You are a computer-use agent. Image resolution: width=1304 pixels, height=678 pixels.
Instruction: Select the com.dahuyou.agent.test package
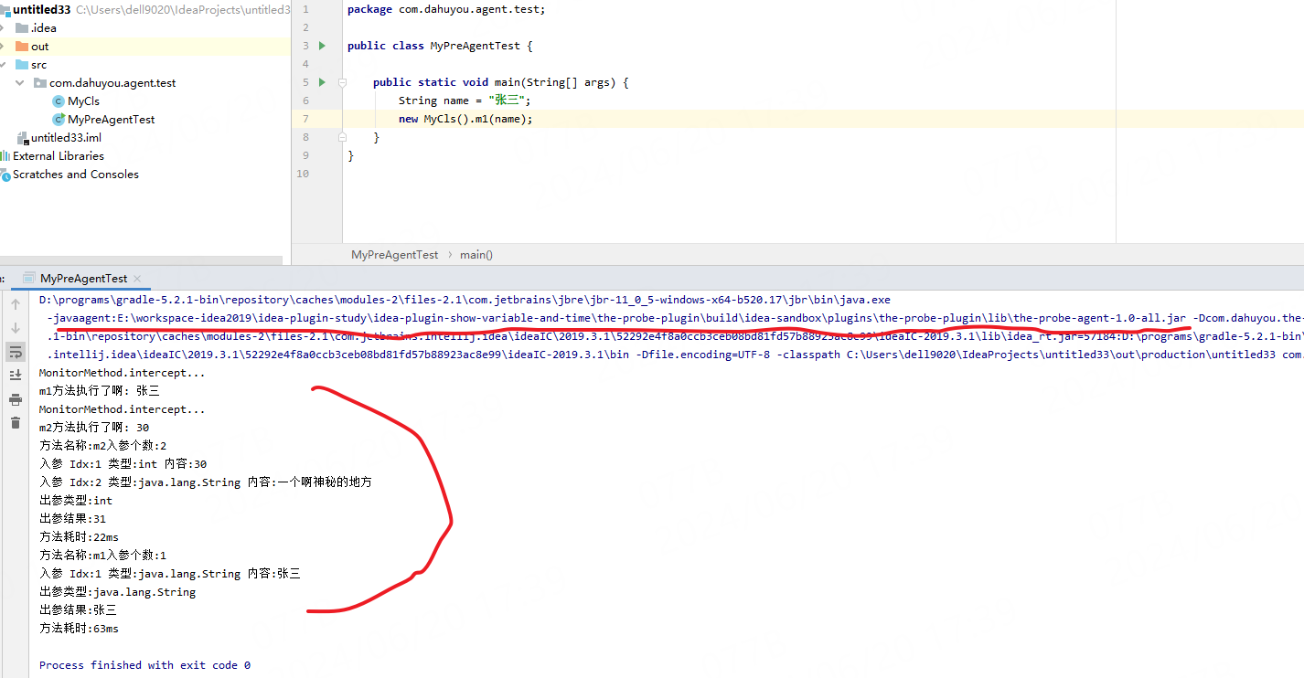pos(112,83)
